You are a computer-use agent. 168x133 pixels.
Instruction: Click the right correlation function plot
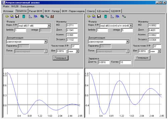pyautogui.click(x=125, y=93)
